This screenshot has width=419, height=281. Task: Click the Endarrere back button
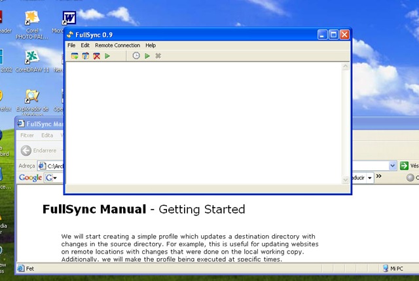(39, 151)
